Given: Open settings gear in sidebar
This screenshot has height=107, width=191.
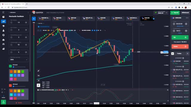Looking at the screenshot, I should [x=2, y=92].
